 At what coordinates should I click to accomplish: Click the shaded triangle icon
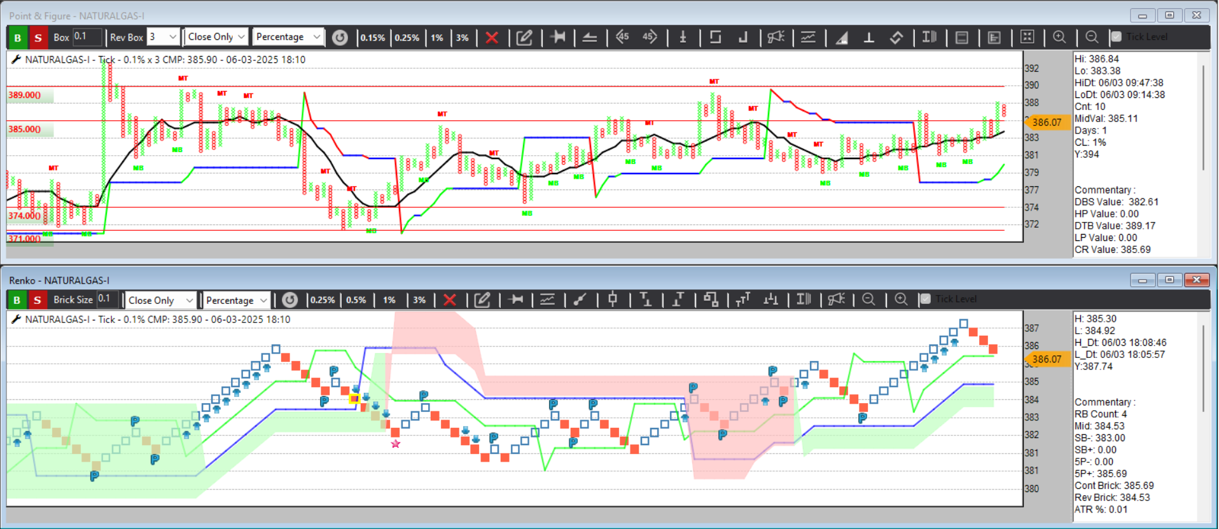(842, 38)
